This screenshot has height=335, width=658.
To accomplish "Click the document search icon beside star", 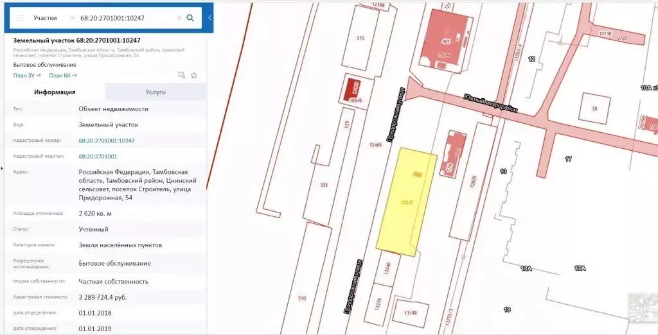I will pos(181,75).
